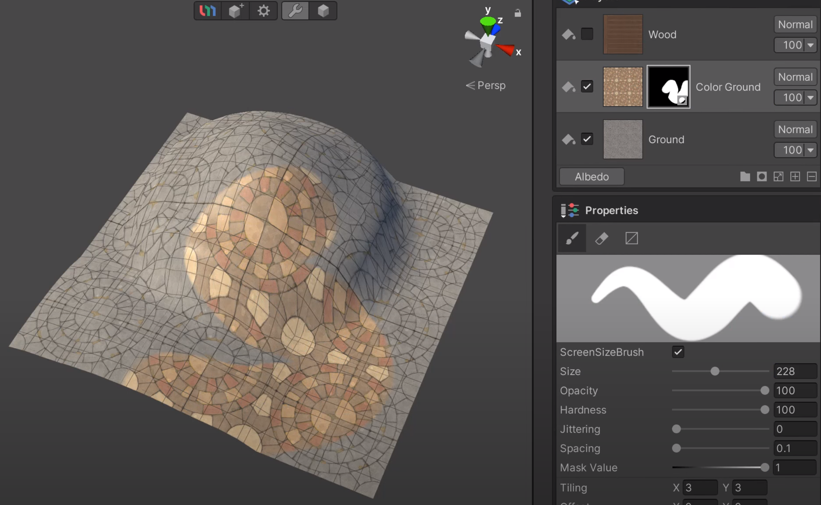Select the eraser tool in Properties
821x505 pixels.
[x=601, y=238]
